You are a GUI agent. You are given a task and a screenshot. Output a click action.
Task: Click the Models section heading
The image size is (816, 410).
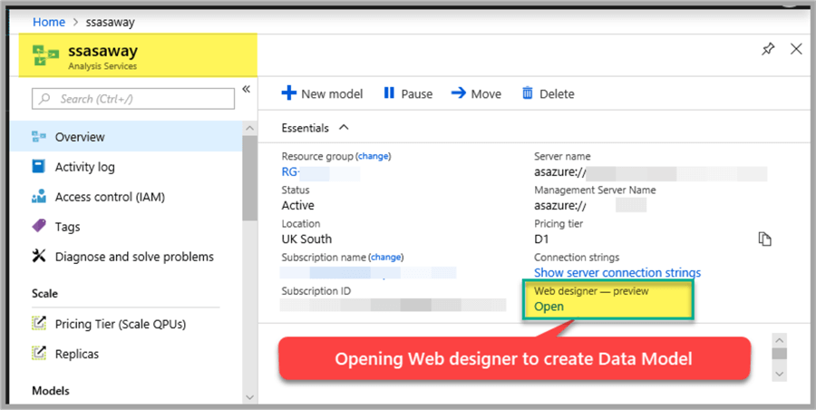(51, 391)
